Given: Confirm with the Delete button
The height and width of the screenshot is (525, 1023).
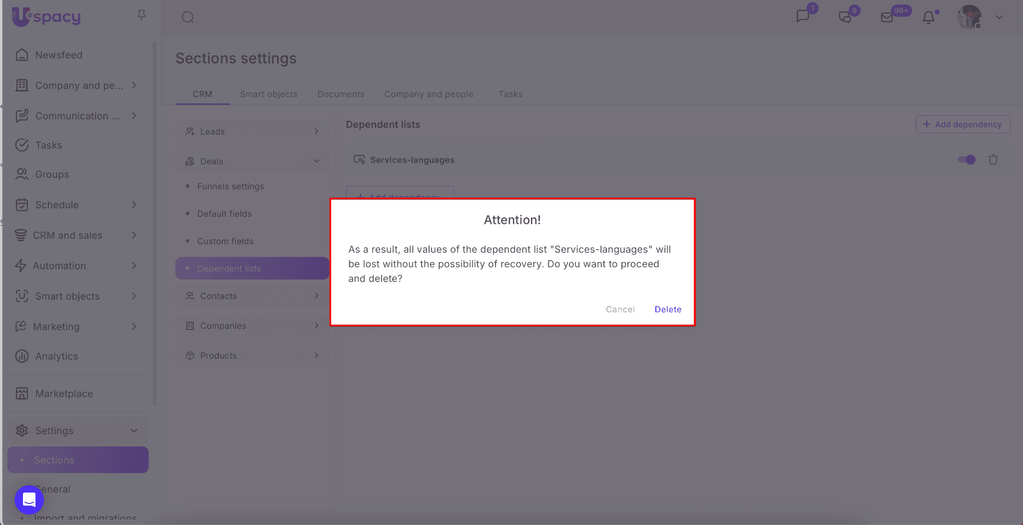Looking at the screenshot, I should (x=668, y=309).
